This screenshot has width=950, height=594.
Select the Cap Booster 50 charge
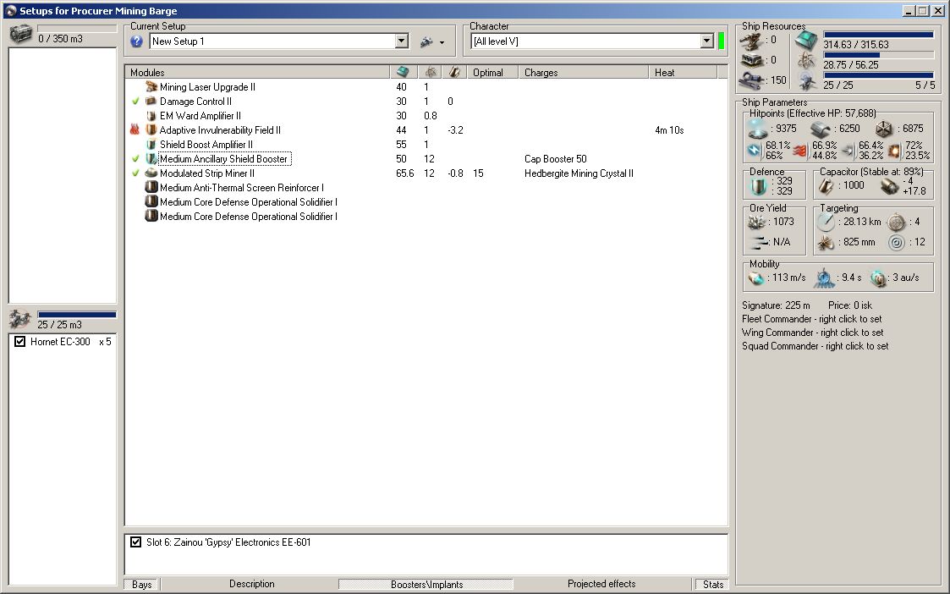coord(556,159)
